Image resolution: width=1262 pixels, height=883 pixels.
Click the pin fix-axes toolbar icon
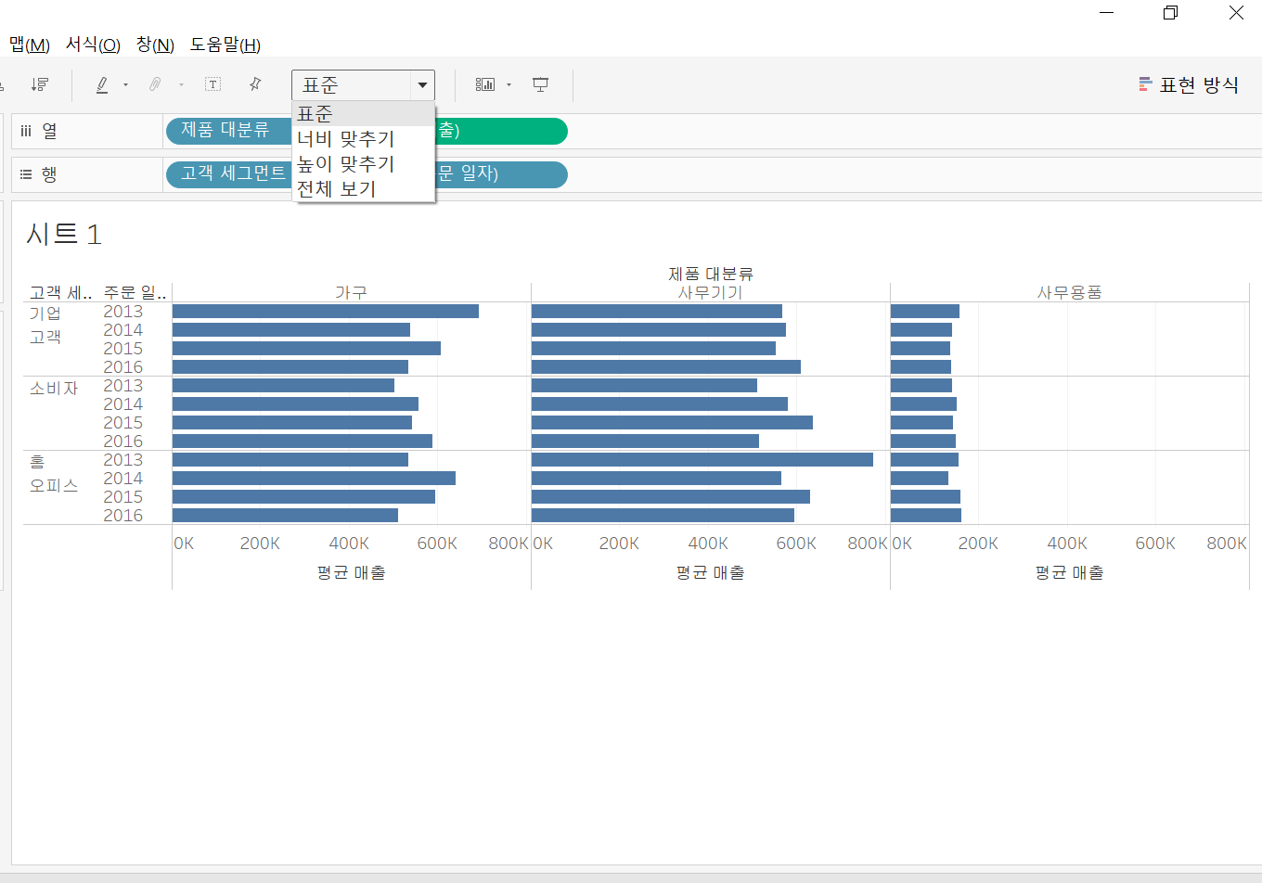[x=255, y=84]
